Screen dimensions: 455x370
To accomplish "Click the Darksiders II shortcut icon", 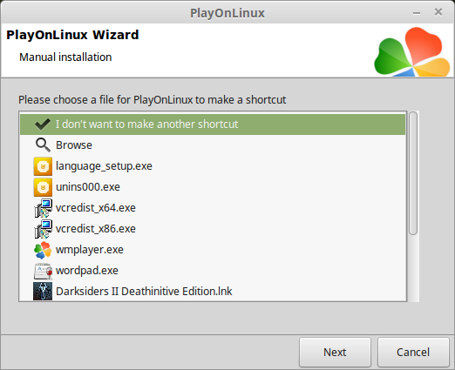I will click(43, 291).
